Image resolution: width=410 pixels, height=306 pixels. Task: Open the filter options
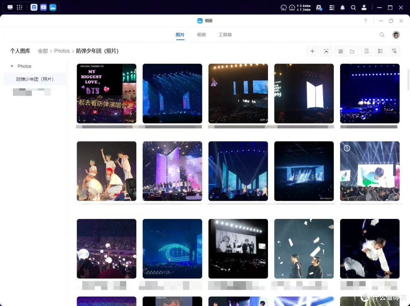point(394,51)
